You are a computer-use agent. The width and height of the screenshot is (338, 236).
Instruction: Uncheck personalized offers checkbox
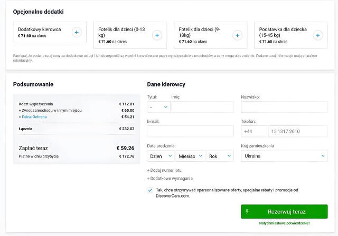(x=151, y=190)
